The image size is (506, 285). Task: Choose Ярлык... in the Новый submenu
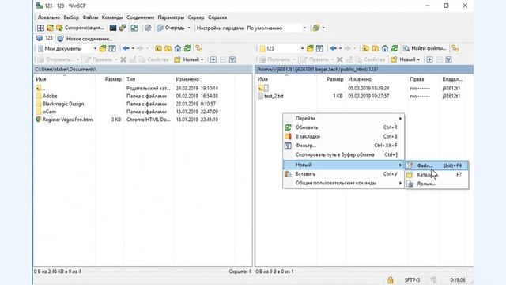[x=437, y=184]
